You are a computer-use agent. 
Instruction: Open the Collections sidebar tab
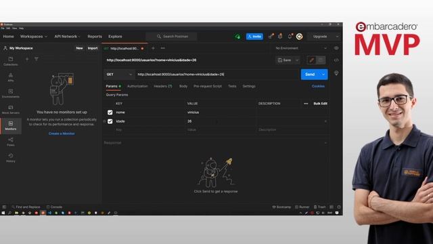pos(11,61)
